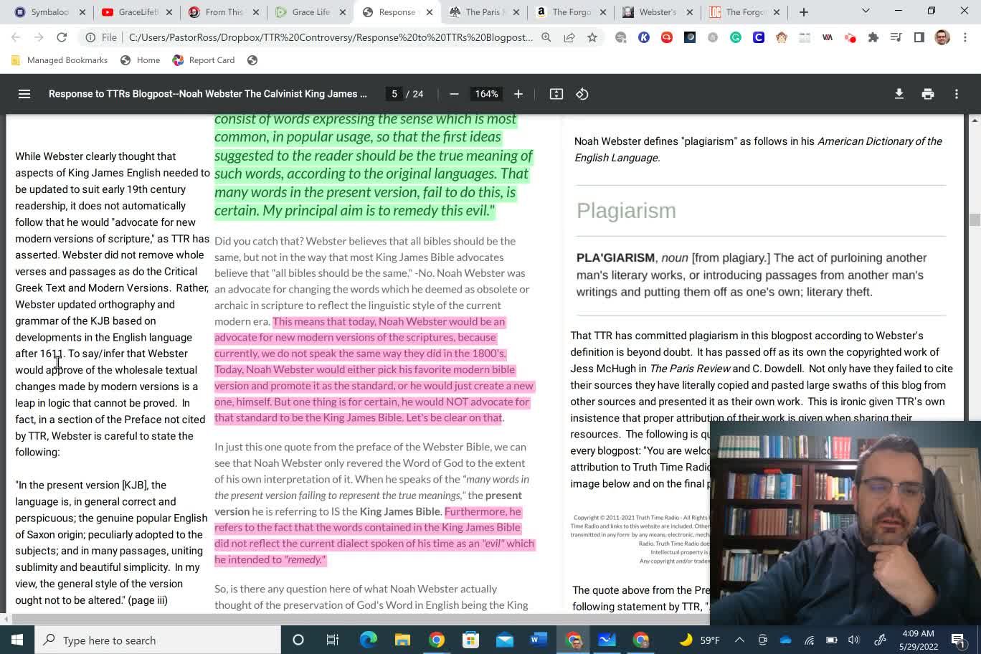The width and height of the screenshot is (981, 654).
Task: Share this page from the address bar
Action: [569, 37]
